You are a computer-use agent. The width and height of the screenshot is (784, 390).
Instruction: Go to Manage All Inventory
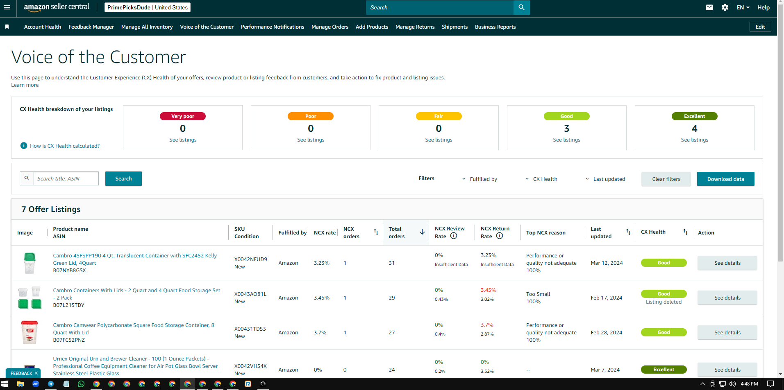(x=147, y=27)
